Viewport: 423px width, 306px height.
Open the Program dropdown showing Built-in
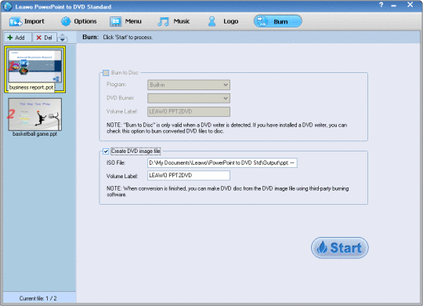click(189, 85)
